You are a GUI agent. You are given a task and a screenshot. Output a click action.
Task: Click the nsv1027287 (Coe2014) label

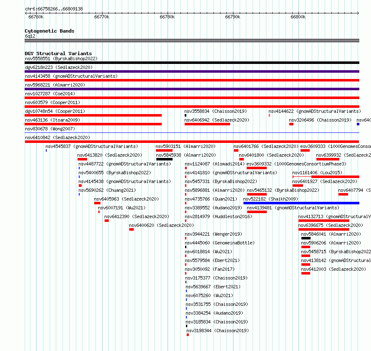point(50,94)
